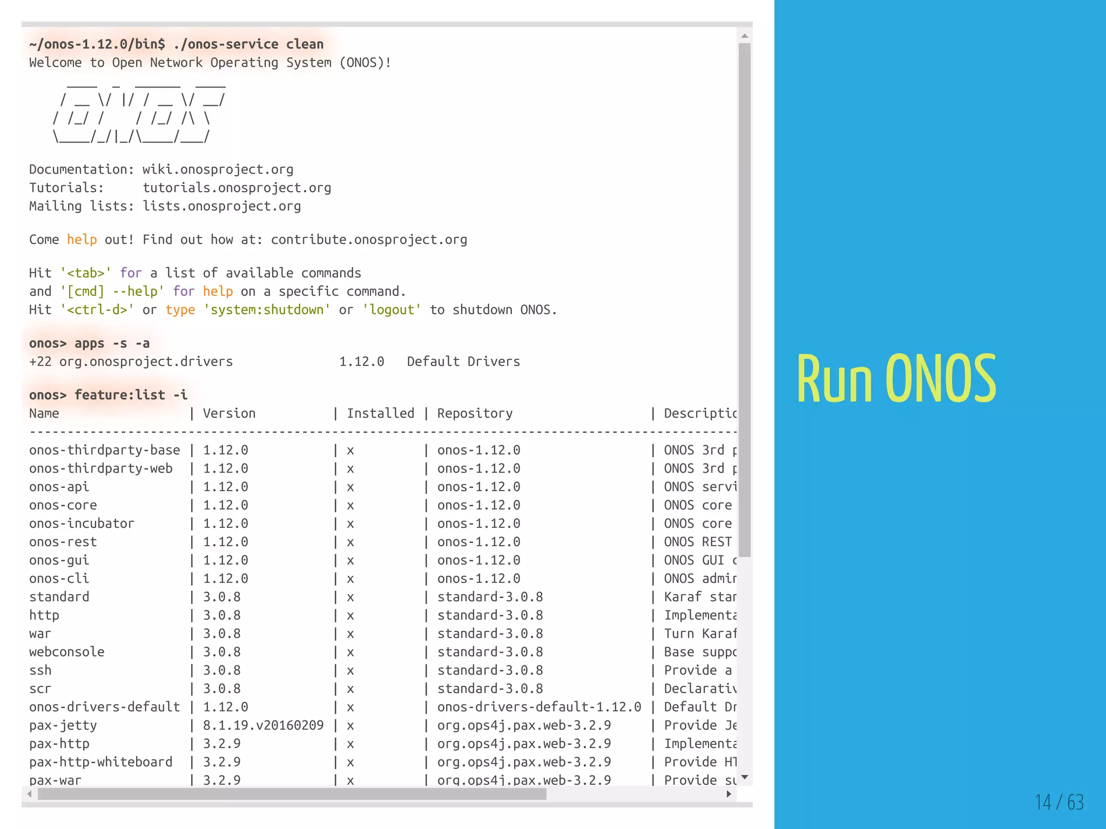1106x829 pixels.
Task: Click 'contribute.onosproject.org' text
Action: pyautogui.click(x=369, y=240)
